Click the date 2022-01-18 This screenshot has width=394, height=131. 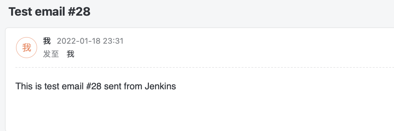(x=79, y=41)
